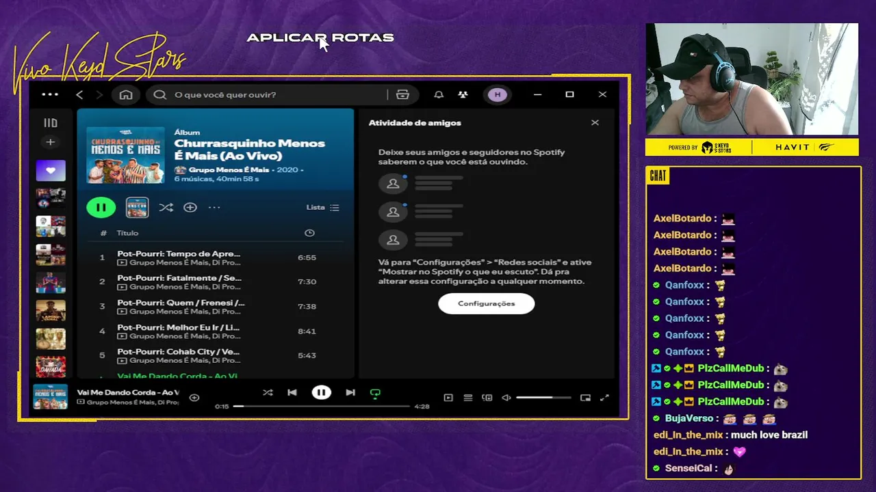Toggle the friend activity icon
This screenshot has height=492, width=876.
pos(463,94)
